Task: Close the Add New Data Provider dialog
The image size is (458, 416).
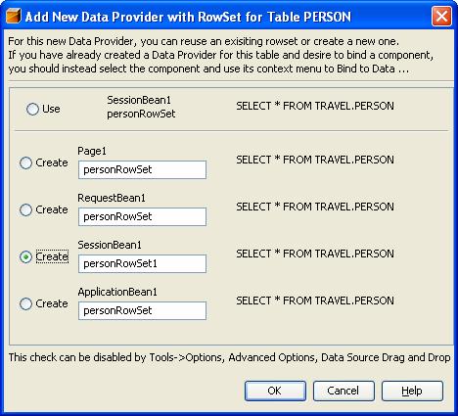Action: 441,16
